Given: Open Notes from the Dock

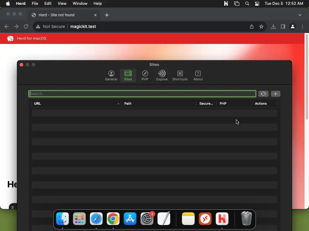Looking at the screenshot, I should tap(188, 219).
